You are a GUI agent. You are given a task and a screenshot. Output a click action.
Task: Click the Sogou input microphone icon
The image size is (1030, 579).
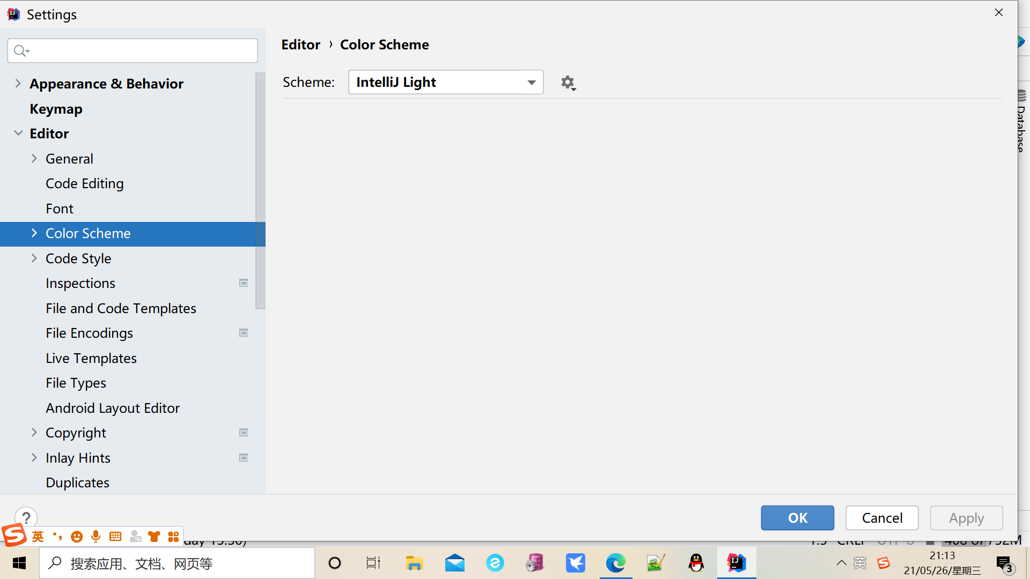click(96, 536)
